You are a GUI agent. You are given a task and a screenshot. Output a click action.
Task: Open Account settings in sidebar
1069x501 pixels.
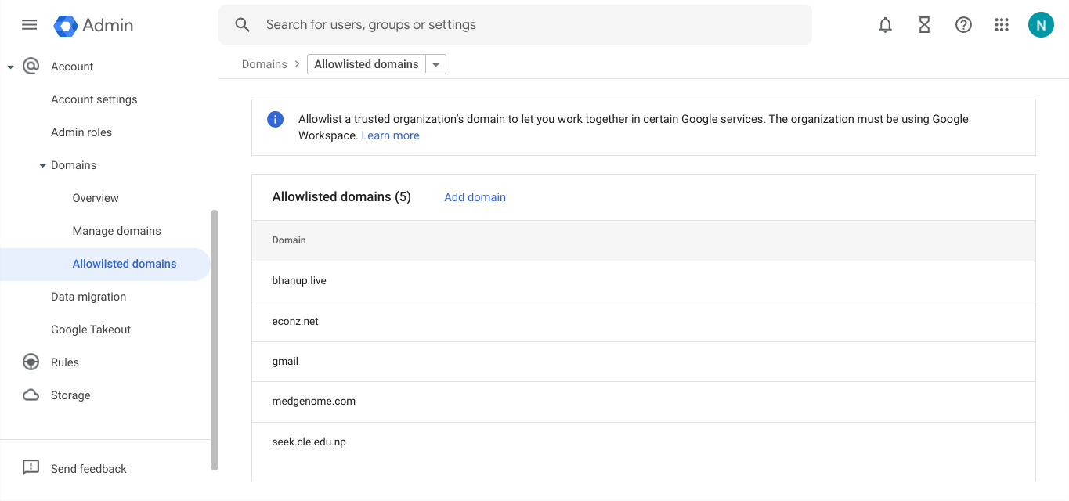[x=94, y=99]
